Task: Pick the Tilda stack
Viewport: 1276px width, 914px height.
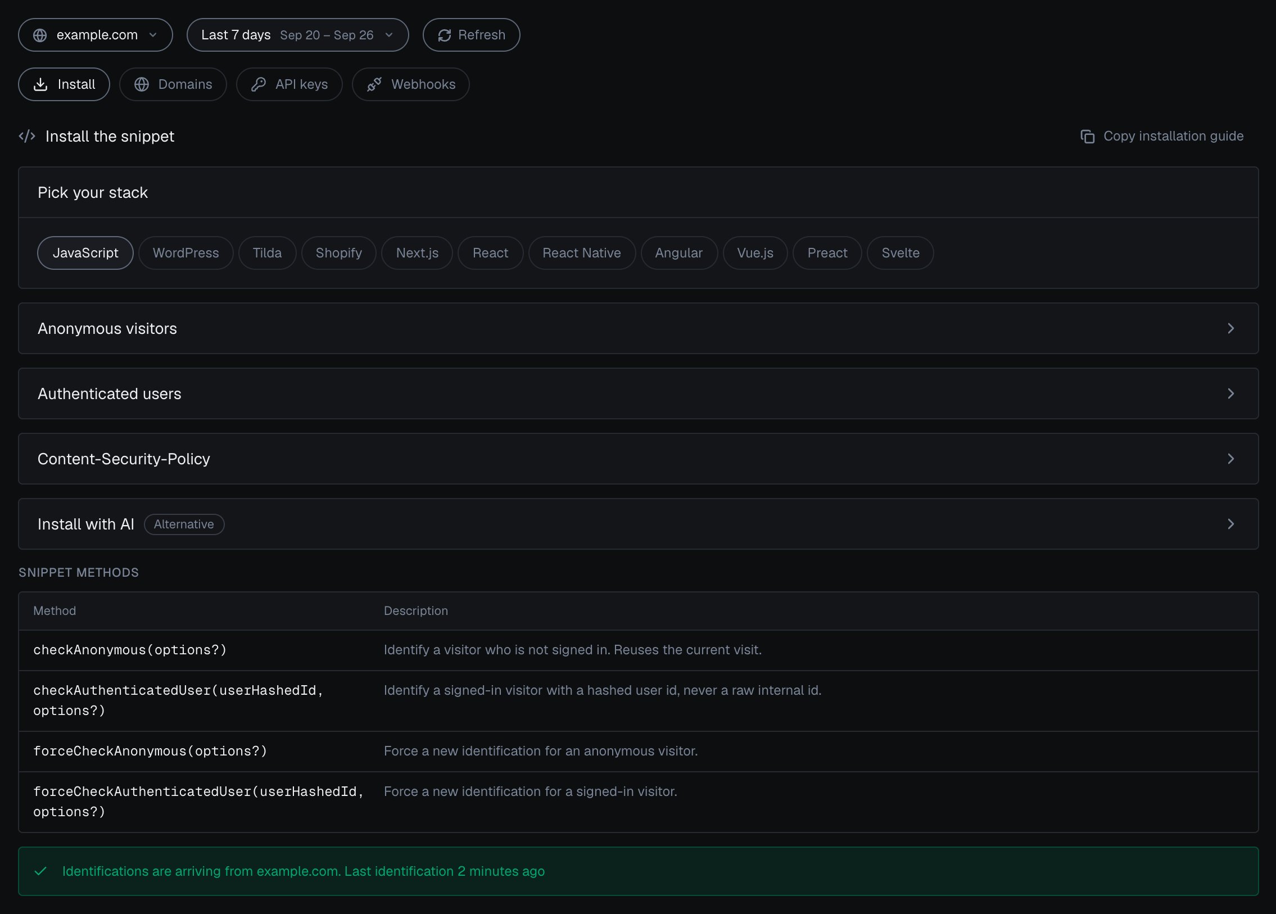Action: coord(267,253)
